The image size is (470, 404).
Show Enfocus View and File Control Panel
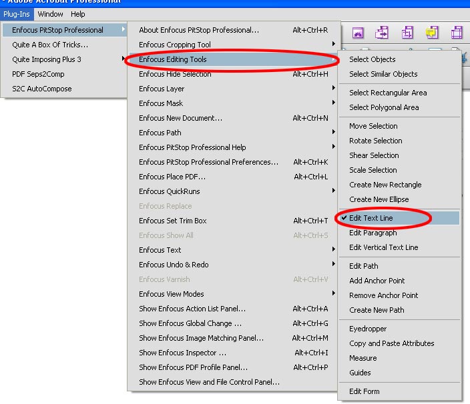pyautogui.click(x=234, y=382)
